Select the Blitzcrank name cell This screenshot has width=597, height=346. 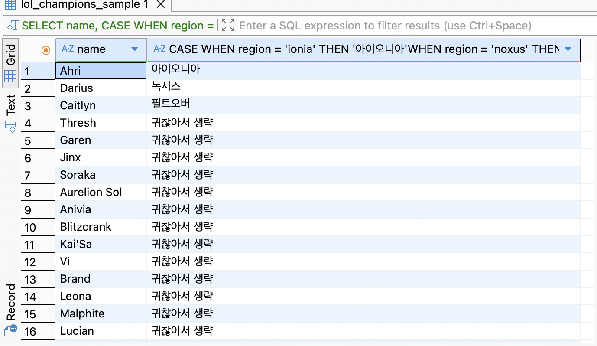coord(101,227)
